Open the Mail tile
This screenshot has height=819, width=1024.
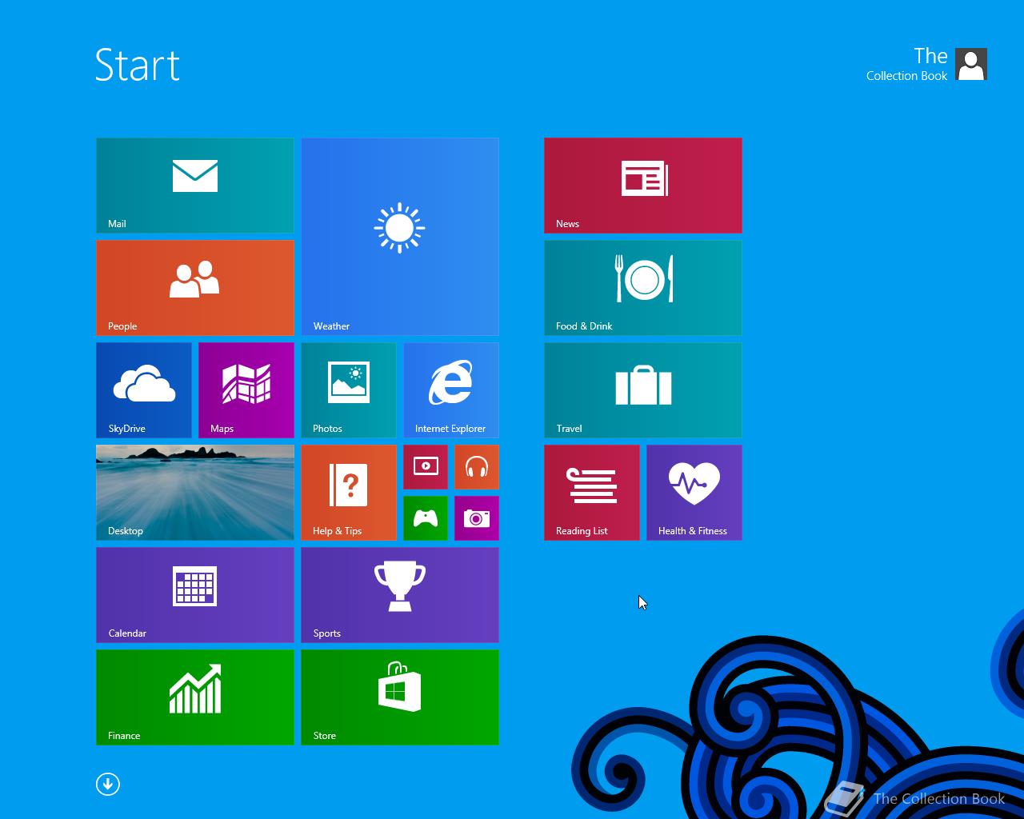tap(195, 186)
